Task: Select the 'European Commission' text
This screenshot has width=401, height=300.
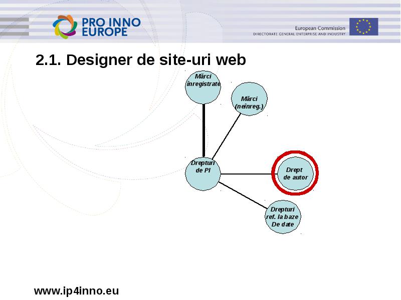Action: click(320, 28)
